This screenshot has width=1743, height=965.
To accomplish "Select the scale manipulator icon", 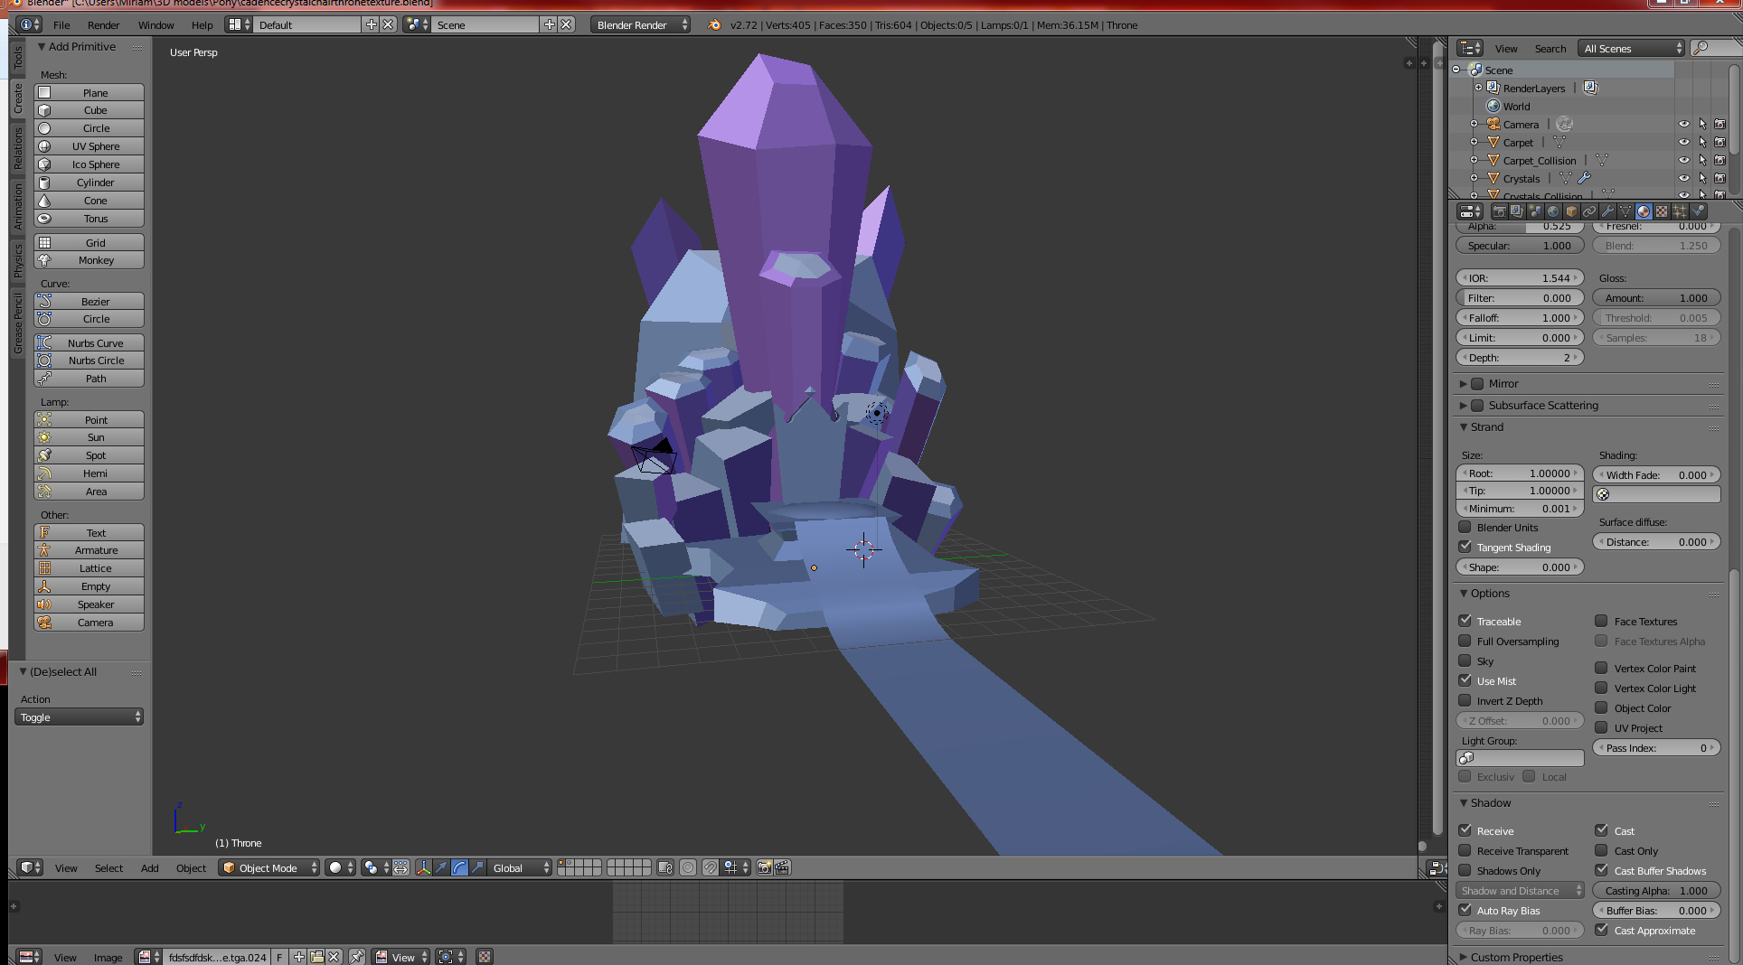I will [x=477, y=867].
